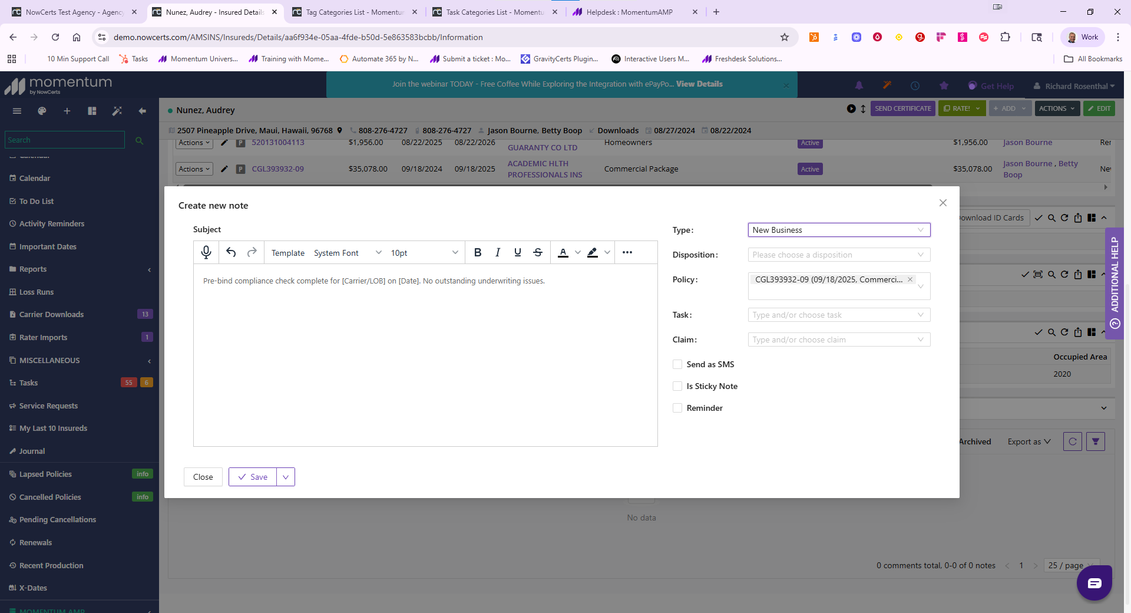
Task: Click the EDIT button
Action: [1099, 108]
